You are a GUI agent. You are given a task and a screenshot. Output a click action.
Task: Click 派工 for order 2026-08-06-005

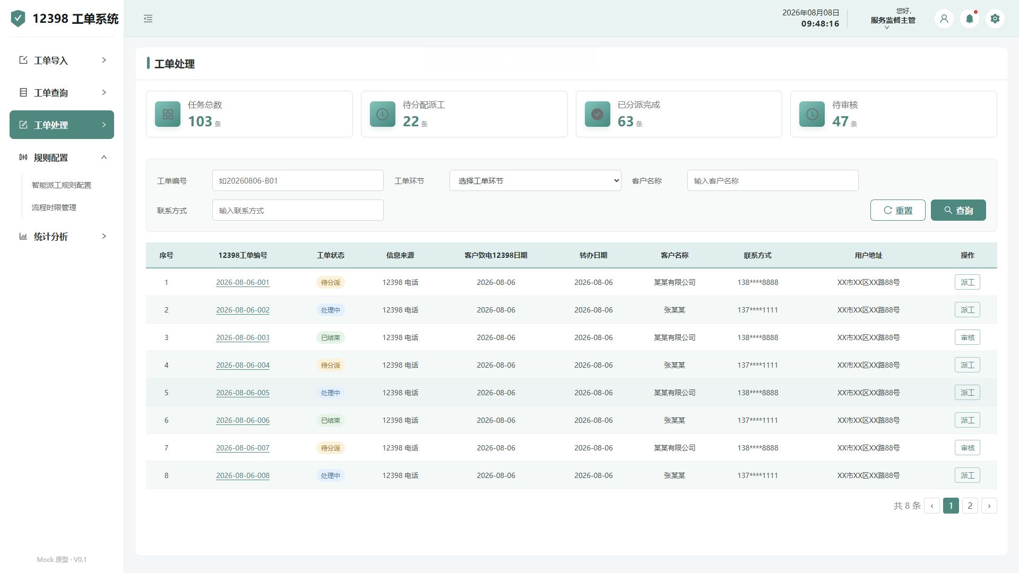click(967, 393)
